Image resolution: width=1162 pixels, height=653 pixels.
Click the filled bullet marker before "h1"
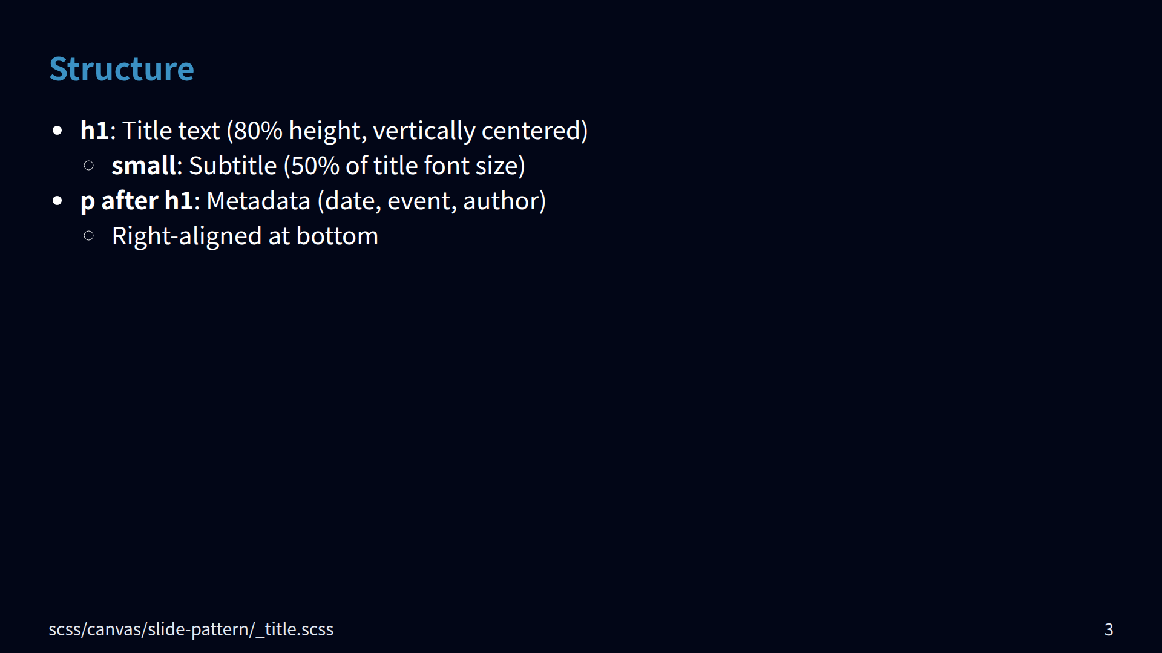pyautogui.click(x=57, y=131)
